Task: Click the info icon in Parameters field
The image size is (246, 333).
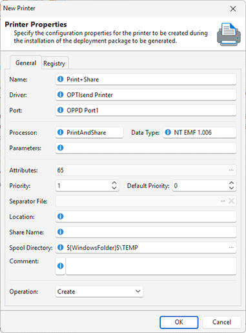Action: (61, 148)
